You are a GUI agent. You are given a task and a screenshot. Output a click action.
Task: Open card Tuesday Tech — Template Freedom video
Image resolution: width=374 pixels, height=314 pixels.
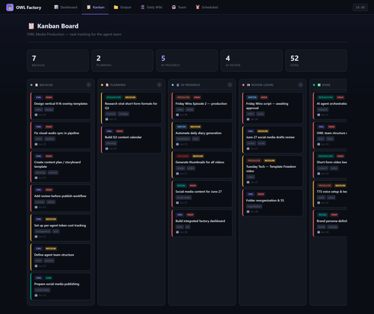(272, 171)
